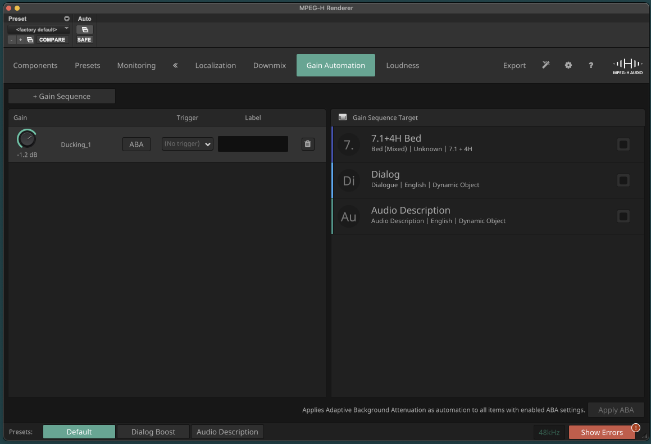
Task: Click 'Bed (Mixed) | Unknown | 7.1 + 4H' text
Action: tap(421, 149)
